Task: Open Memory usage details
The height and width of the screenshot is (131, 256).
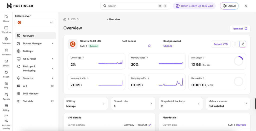Action: coord(139,58)
